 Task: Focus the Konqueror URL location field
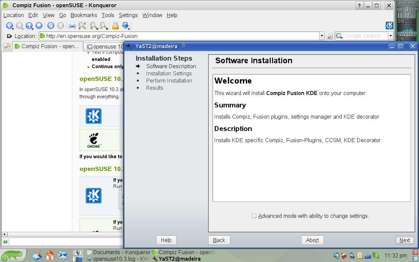point(179,36)
